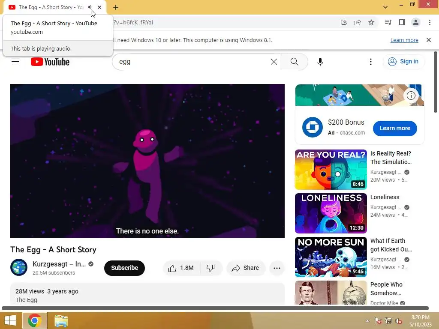The image size is (439, 329).
Task: Bookmark this page with star
Action: pos(371,22)
